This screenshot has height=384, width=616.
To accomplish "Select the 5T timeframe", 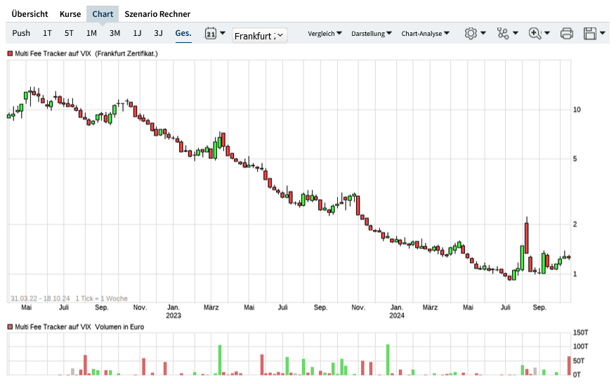I will pyautogui.click(x=69, y=33).
